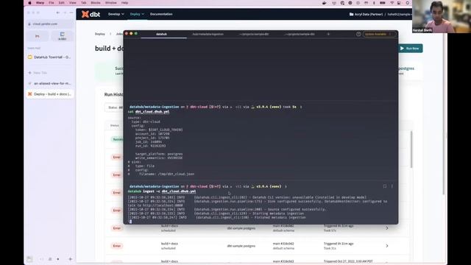Open the 'Took 31s' run row chevron
This screenshot has width=471, height=265.
387,246
